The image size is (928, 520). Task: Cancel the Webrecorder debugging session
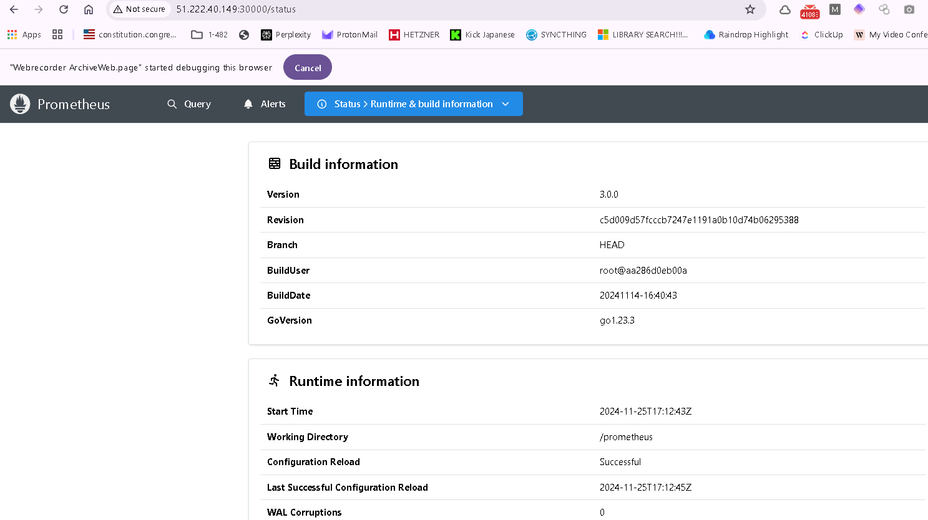tap(308, 67)
